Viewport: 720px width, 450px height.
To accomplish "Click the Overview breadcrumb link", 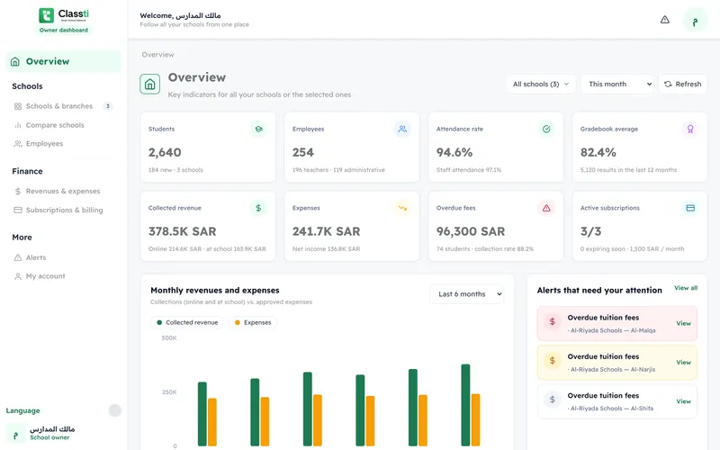I will (158, 55).
